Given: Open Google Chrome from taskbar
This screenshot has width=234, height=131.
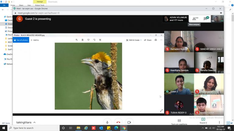Looking at the screenshot, I should 124,128.
